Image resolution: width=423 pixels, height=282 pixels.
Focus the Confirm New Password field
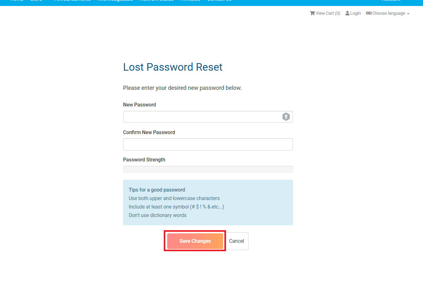(208, 144)
